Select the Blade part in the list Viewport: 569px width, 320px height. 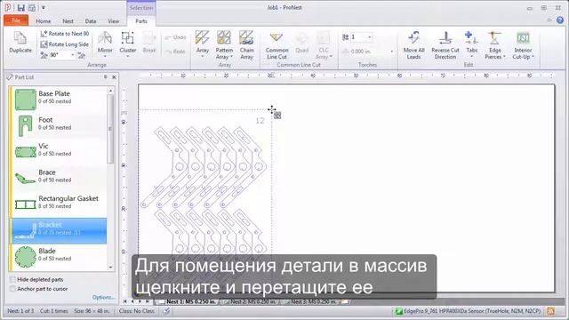pos(58,257)
